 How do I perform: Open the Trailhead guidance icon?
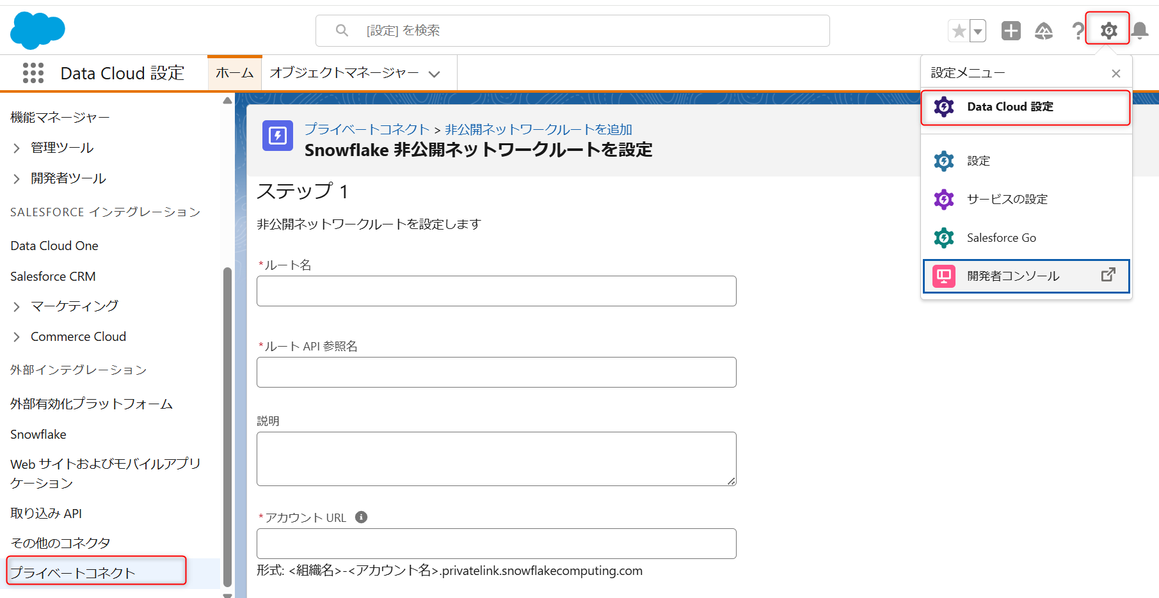(1044, 31)
